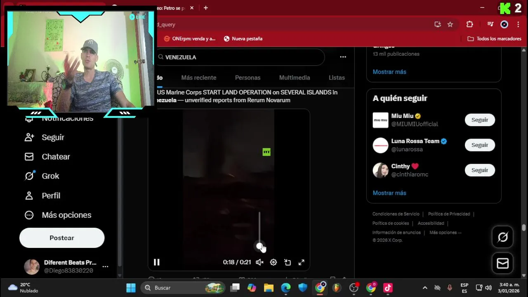Switch to the Listas tab
Viewport: 528px width, 297px height.
(x=337, y=78)
